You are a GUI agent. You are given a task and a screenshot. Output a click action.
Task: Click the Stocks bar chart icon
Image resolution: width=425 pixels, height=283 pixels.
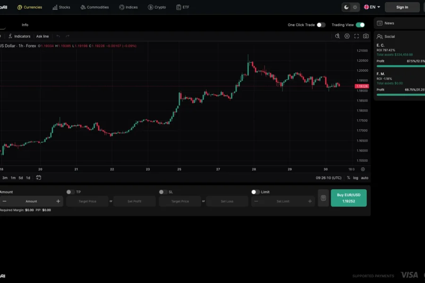55,8
